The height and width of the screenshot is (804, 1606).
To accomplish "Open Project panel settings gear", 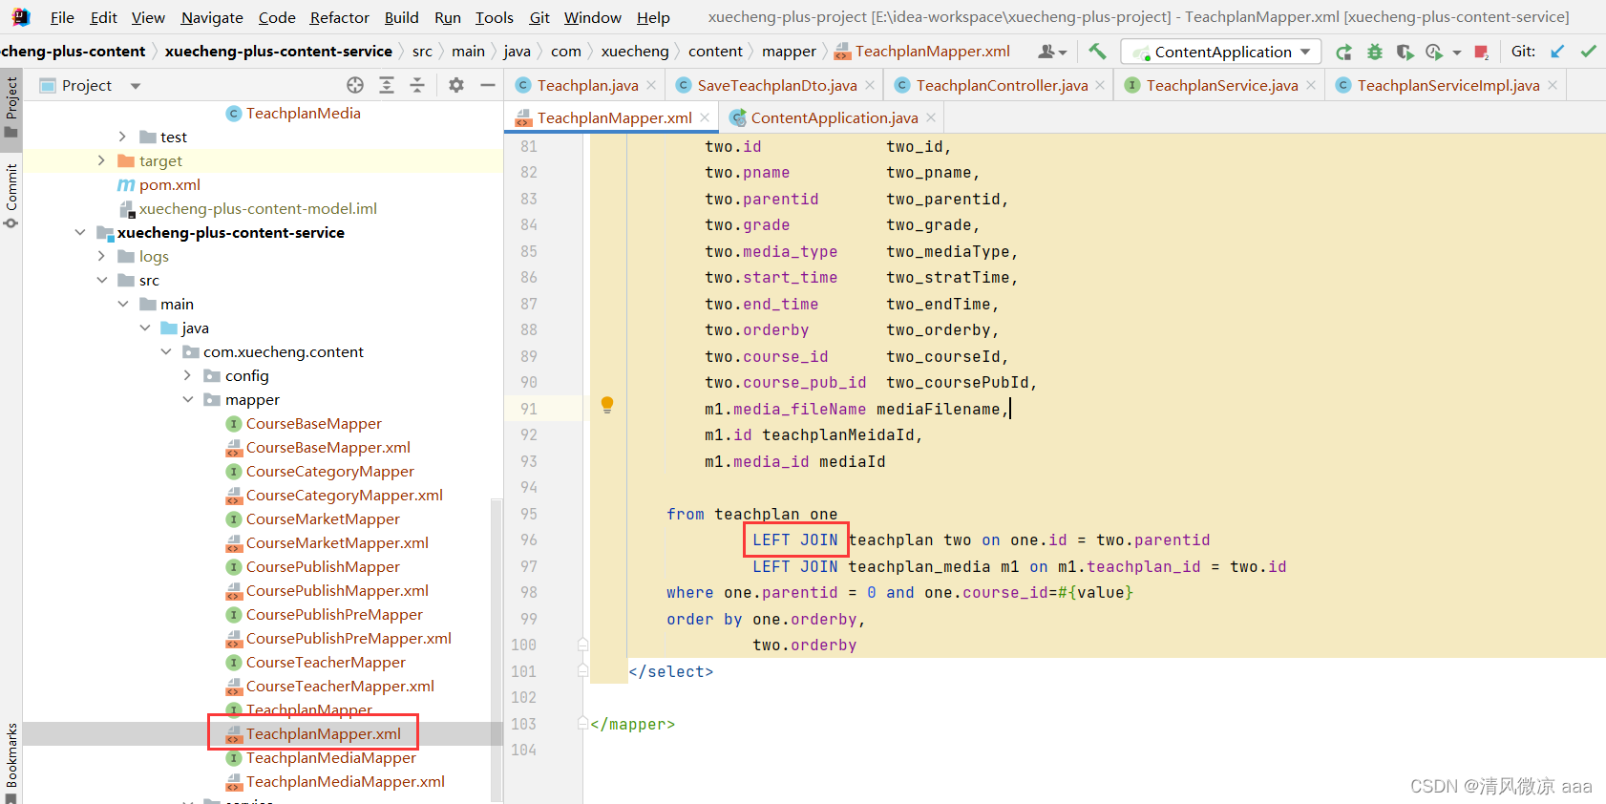I will [x=456, y=85].
